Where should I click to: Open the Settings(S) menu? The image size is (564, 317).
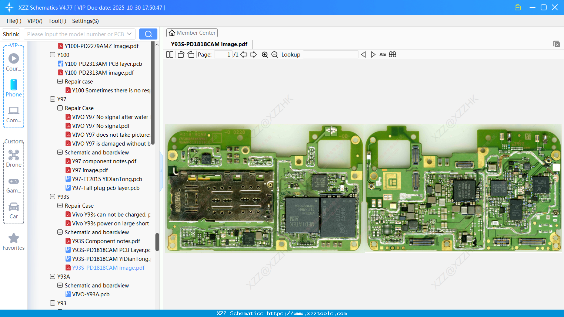click(x=86, y=21)
